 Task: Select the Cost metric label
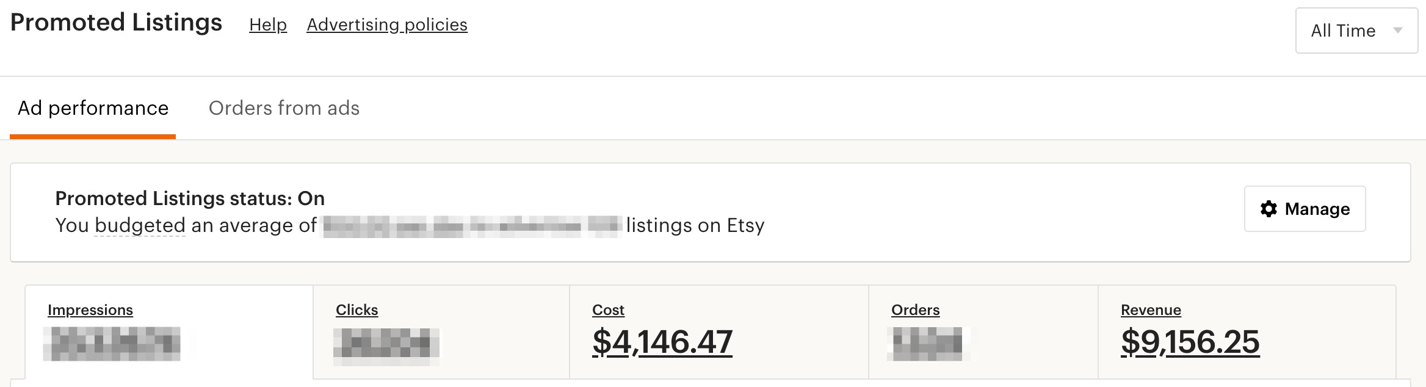click(x=608, y=310)
